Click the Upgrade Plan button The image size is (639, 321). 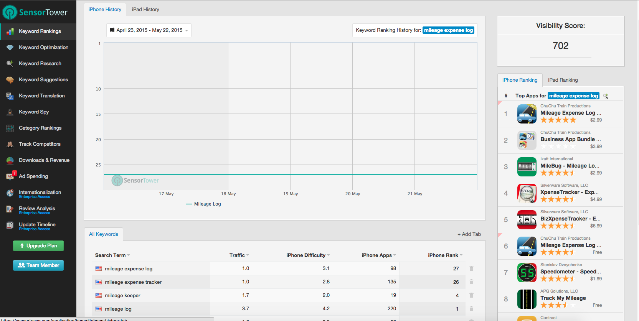click(x=38, y=246)
